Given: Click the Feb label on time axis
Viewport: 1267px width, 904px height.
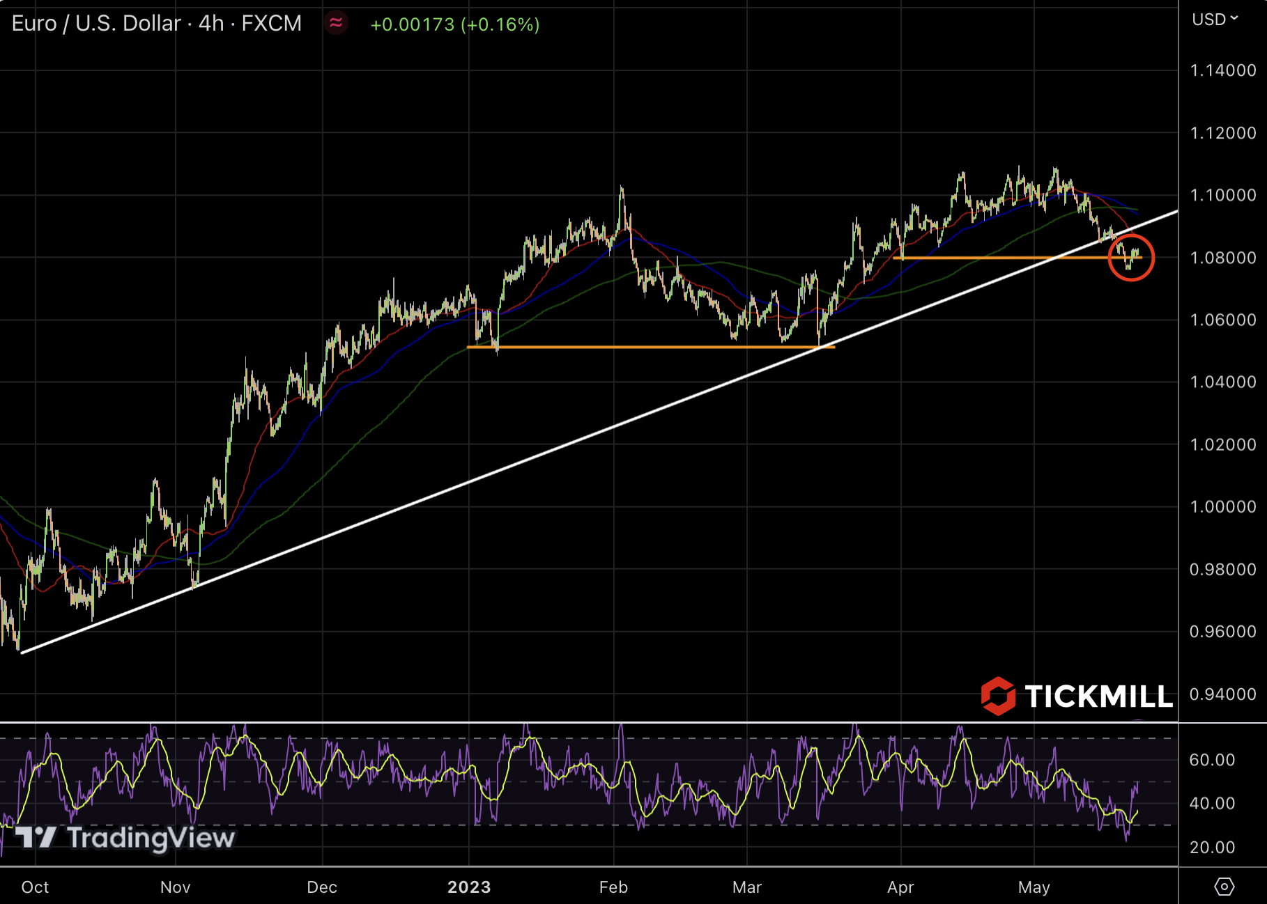Looking at the screenshot, I should click(x=613, y=887).
